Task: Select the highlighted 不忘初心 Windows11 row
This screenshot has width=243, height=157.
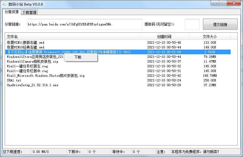Action: (118, 52)
